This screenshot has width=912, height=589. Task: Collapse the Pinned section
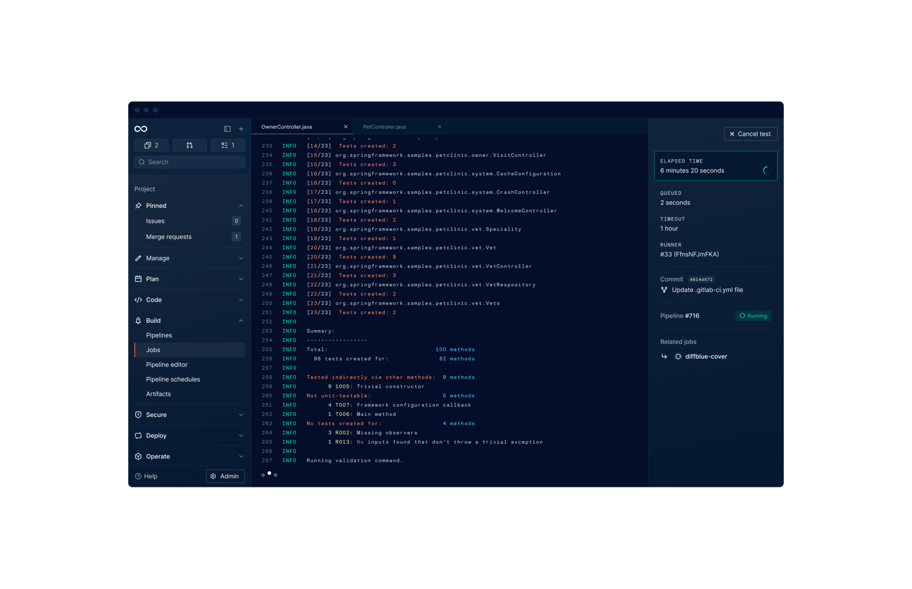click(241, 206)
